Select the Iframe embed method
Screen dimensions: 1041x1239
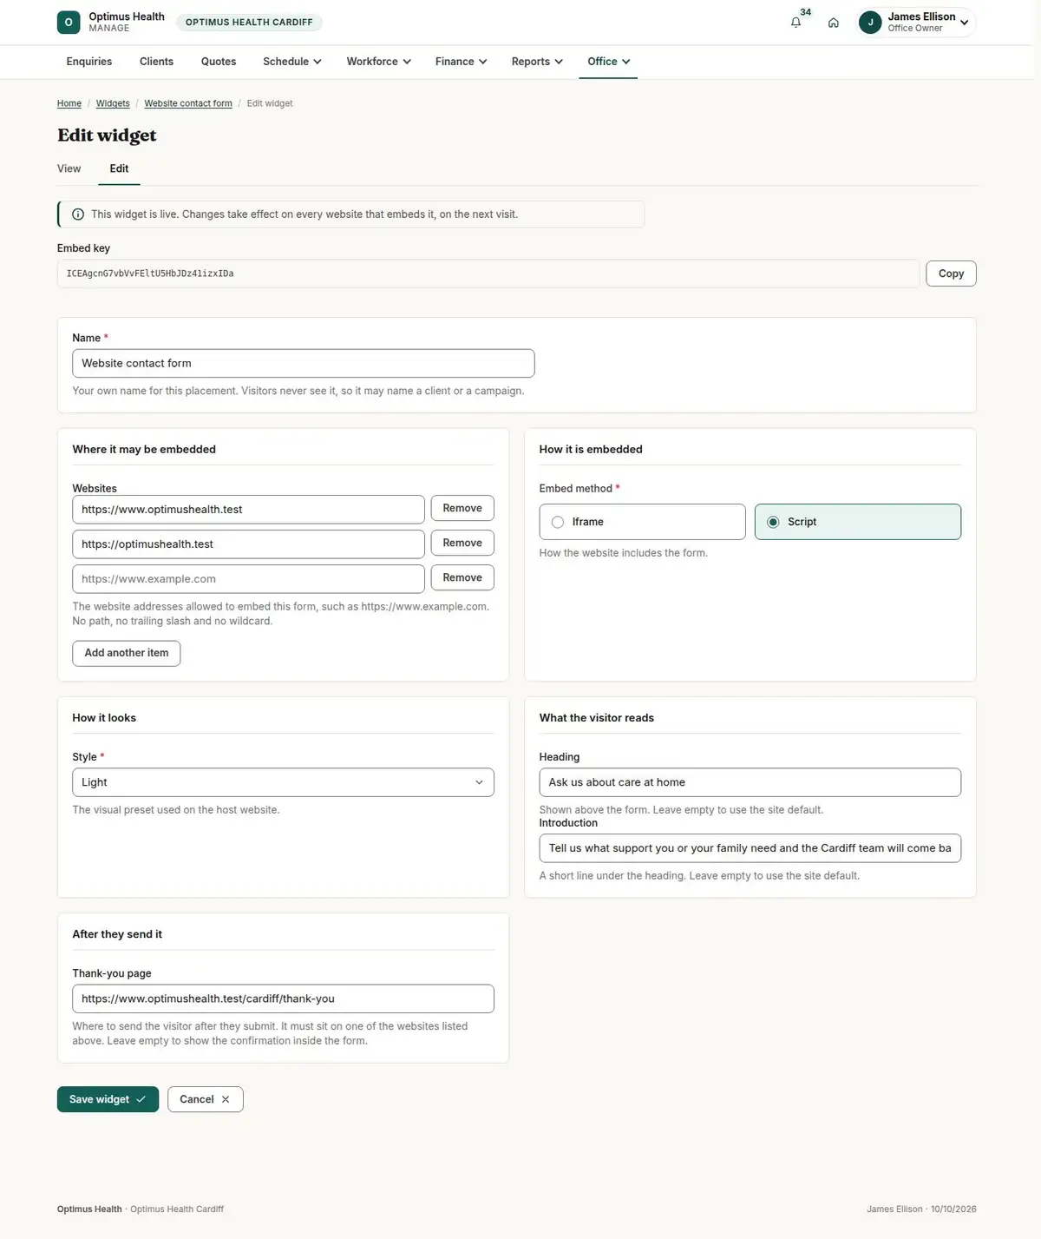[642, 522]
